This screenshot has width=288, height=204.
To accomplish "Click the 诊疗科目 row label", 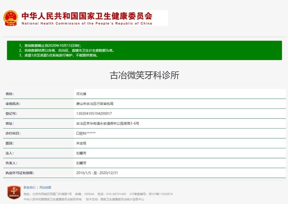I will [x=13, y=134].
